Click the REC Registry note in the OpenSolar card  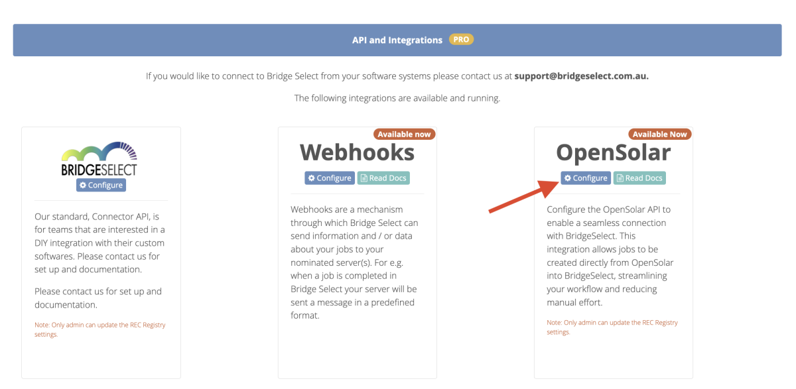click(x=613, y=327)
